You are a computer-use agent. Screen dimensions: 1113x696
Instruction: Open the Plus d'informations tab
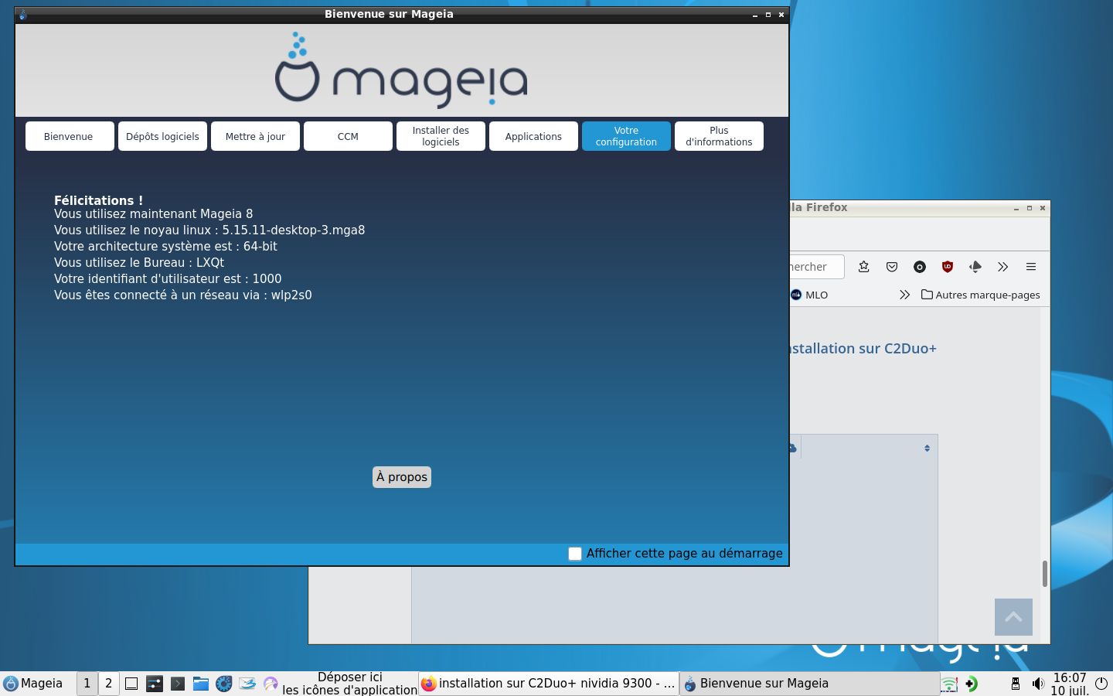719,136
